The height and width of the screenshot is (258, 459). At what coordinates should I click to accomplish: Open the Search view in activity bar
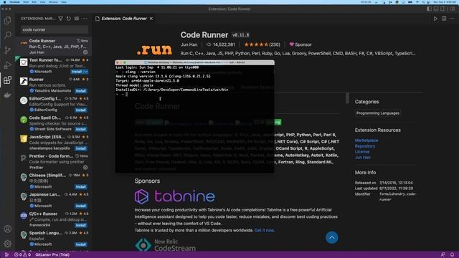[8, 35]
